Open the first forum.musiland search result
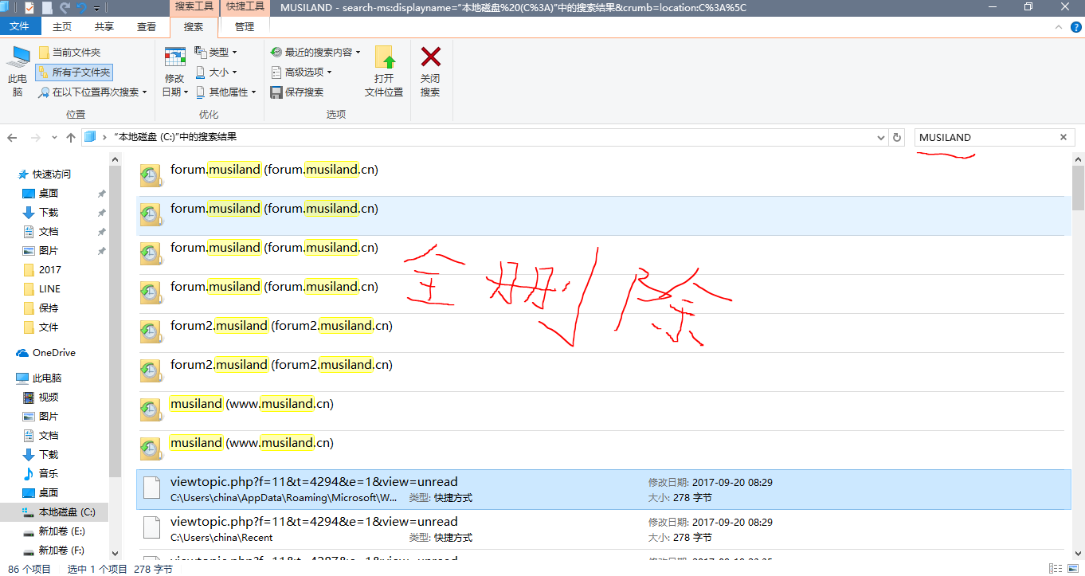 click(x=215, y=170)
